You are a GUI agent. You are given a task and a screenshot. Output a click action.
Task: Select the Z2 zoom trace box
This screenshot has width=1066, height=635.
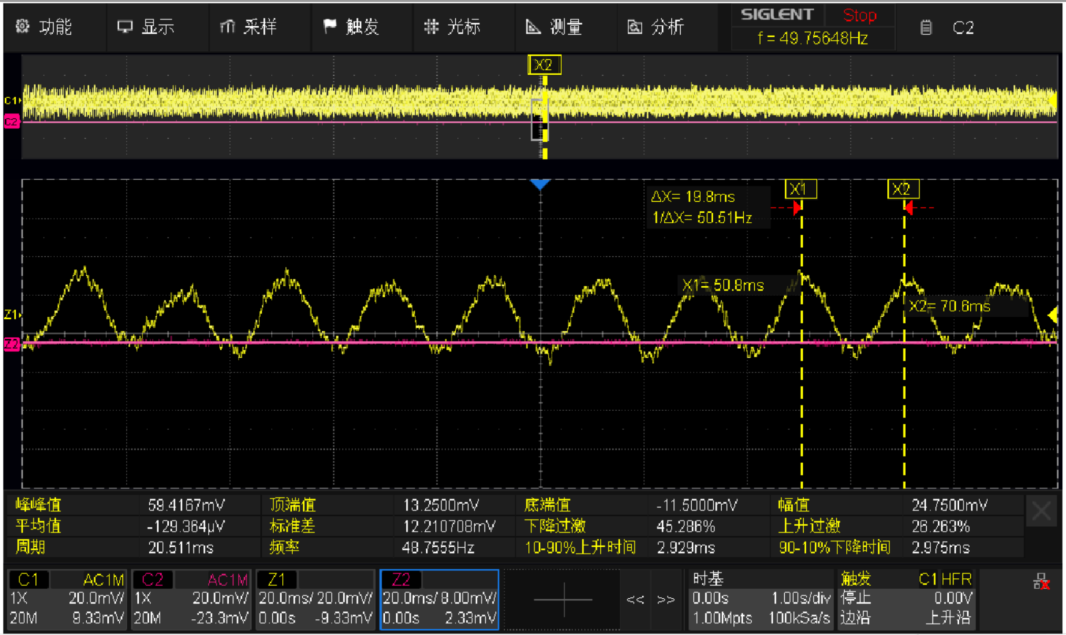(439, 599)
